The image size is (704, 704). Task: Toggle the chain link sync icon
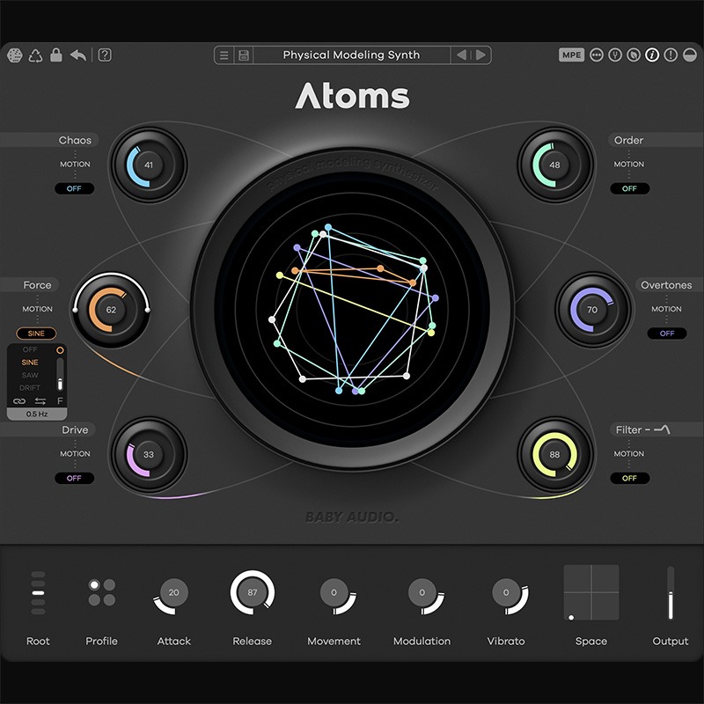[19, 401]
